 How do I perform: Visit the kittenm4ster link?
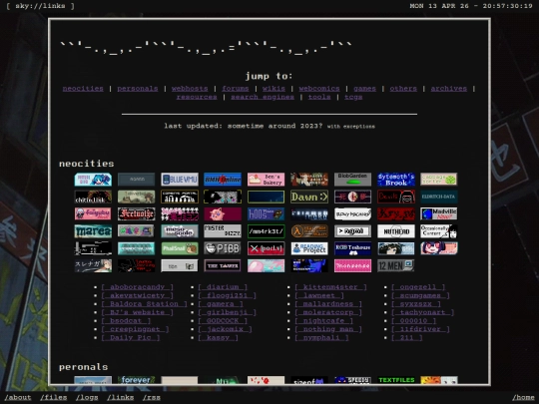[330, 287]
